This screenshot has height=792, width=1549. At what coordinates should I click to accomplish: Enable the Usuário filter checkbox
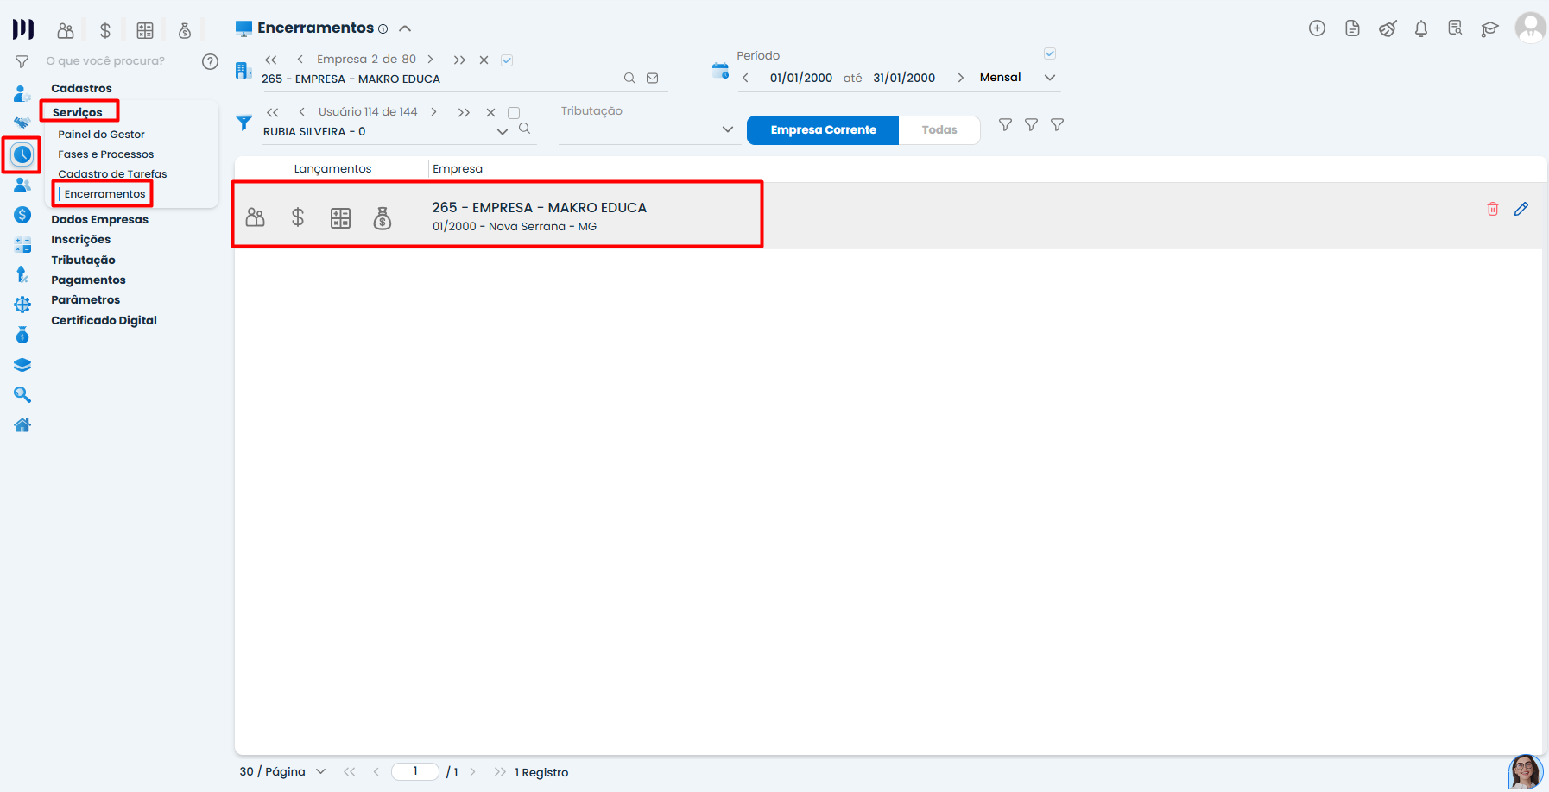pyautogui.click(x=514, y=113)
